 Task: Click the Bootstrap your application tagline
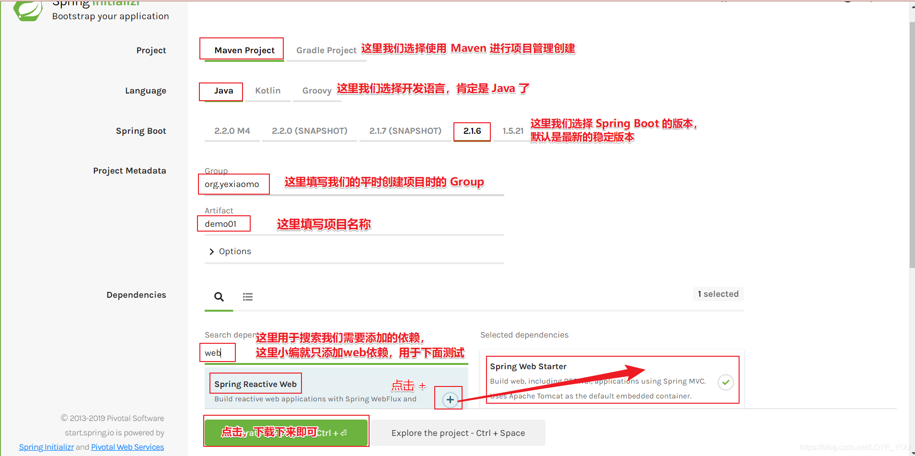pyautogui.click(x=111, y=16)
